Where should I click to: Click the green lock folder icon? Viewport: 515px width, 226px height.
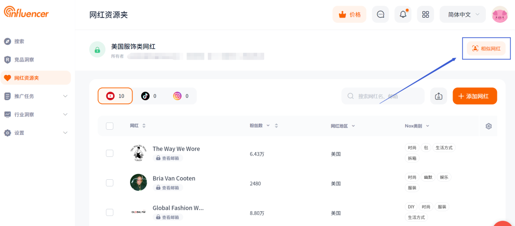tap(97, 50)
